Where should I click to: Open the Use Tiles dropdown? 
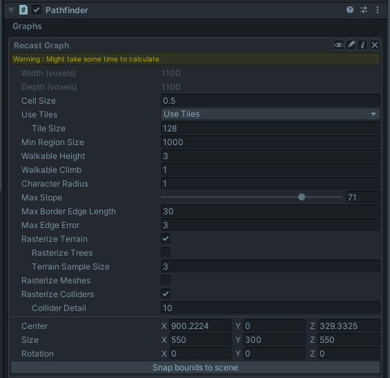[x=271, y=114]
